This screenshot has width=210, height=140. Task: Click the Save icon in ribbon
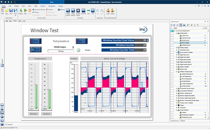pos(11,12)
